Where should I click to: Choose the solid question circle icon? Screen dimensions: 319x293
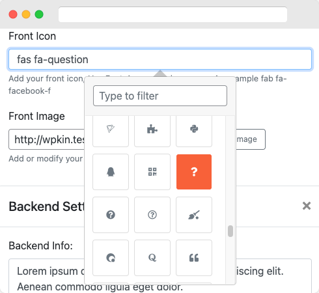pos(111,215)
